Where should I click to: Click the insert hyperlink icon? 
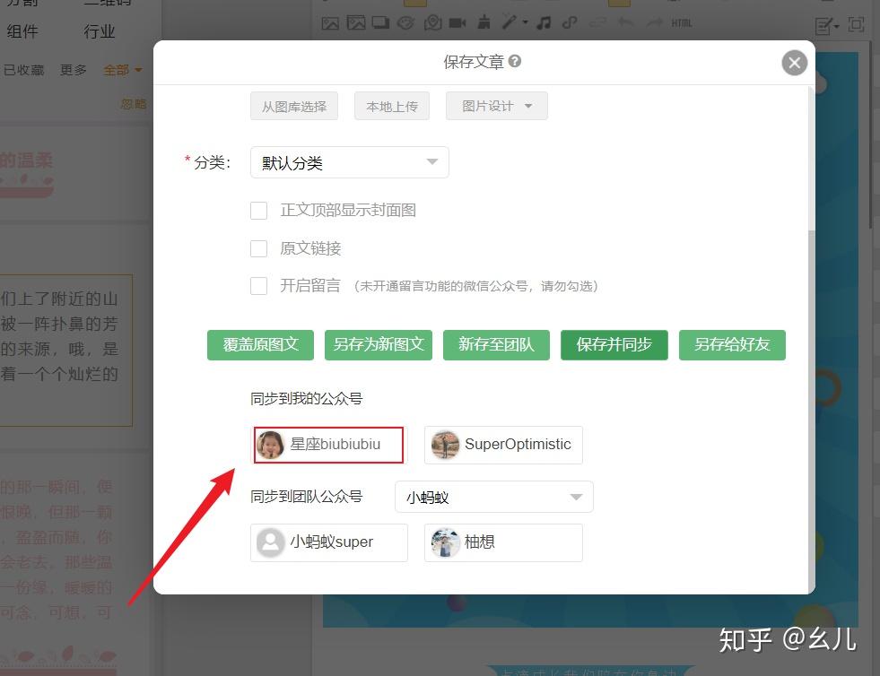click(570, 23)
